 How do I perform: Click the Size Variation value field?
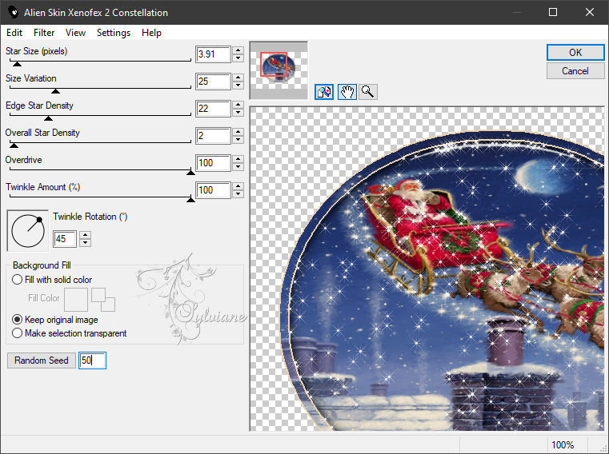tap(213, 82)
